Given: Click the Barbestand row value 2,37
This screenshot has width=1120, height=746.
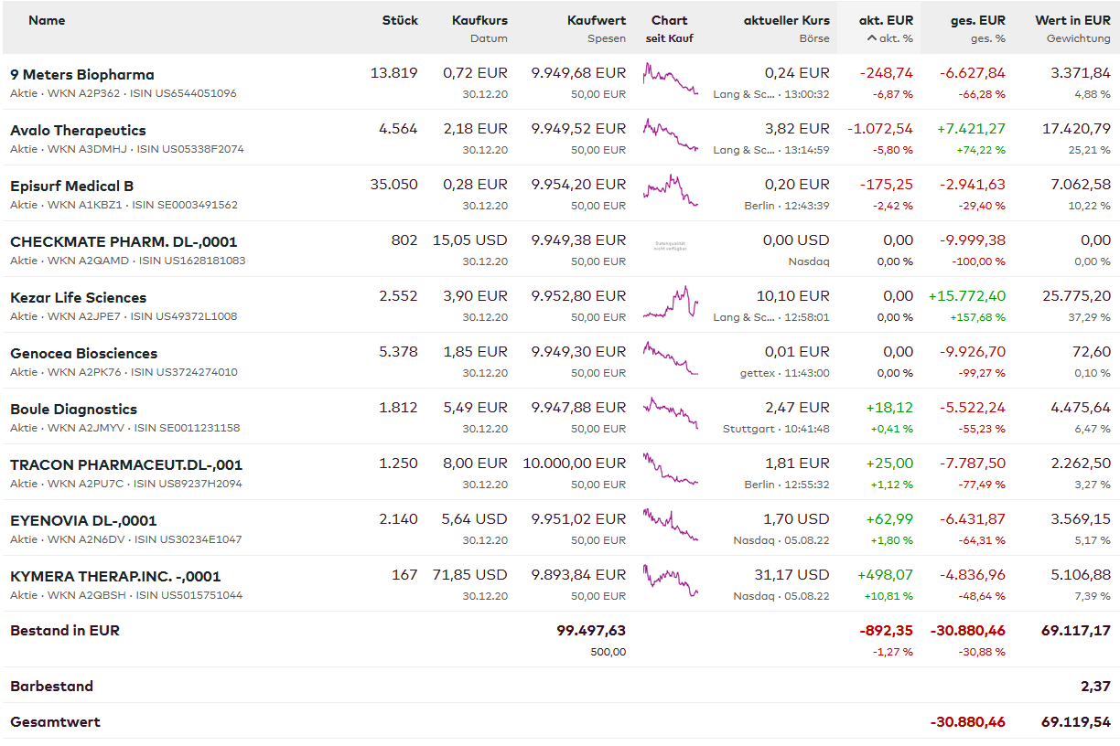Looking at the screenshot, I should point(1095,687).
